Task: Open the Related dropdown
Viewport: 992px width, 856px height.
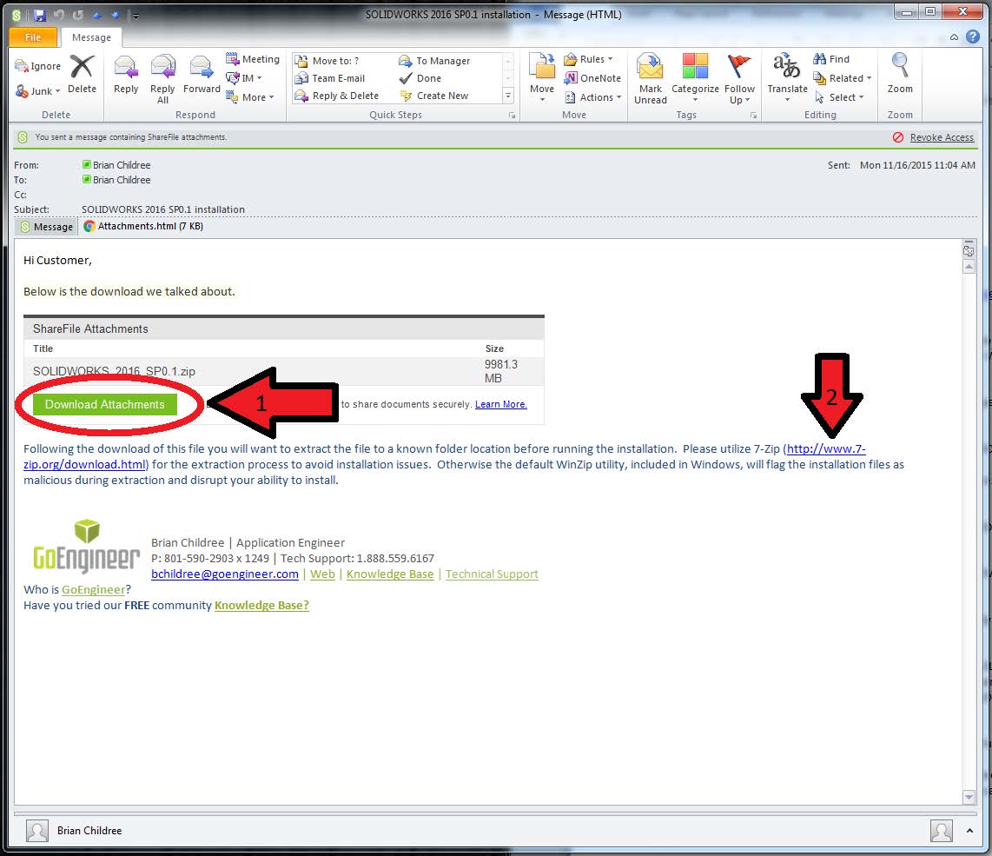Action: 843,78
